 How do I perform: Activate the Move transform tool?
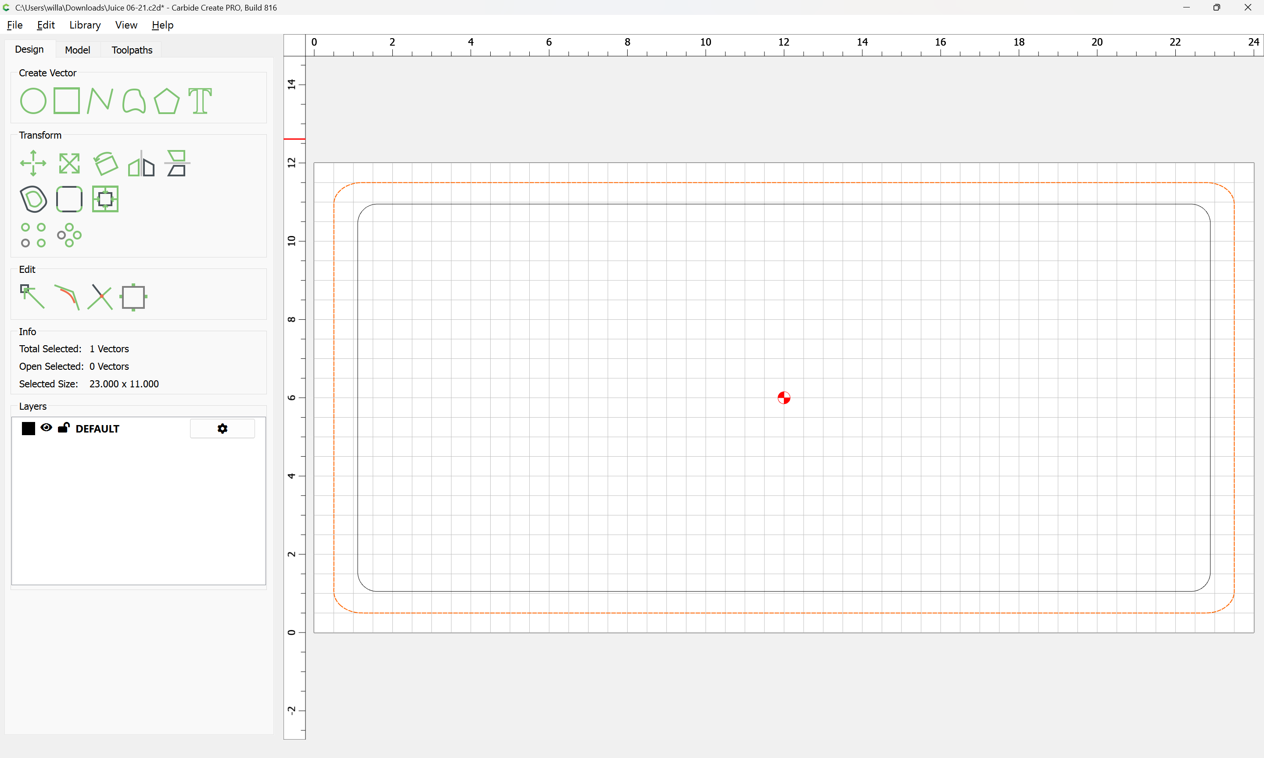33,163
